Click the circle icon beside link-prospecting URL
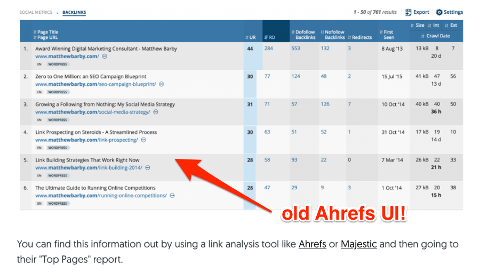This screenshot has width=480, height=273. pyautogui.click(x=143, y=140)
